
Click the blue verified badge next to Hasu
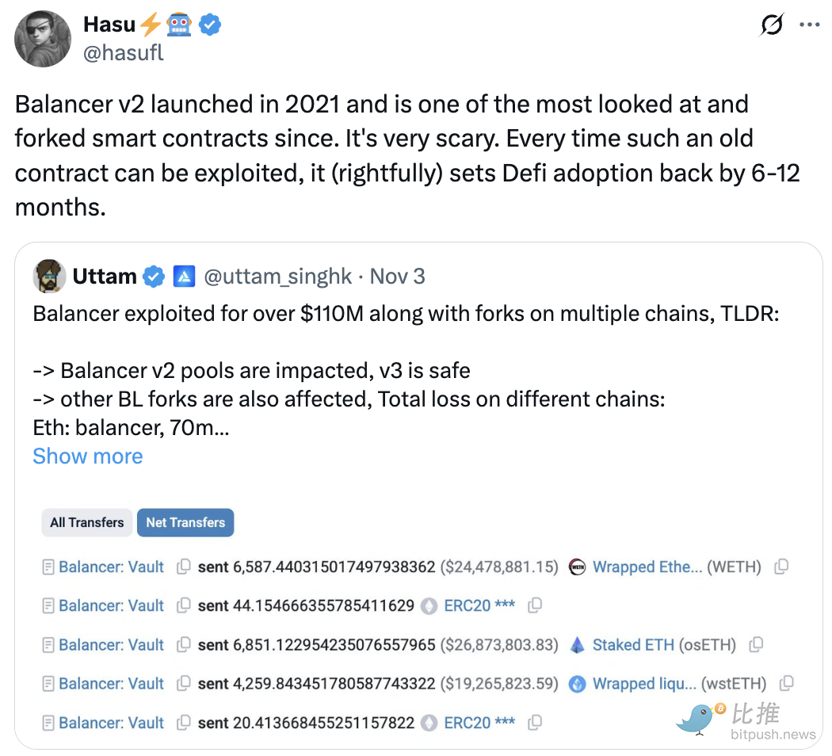(210, 25)
